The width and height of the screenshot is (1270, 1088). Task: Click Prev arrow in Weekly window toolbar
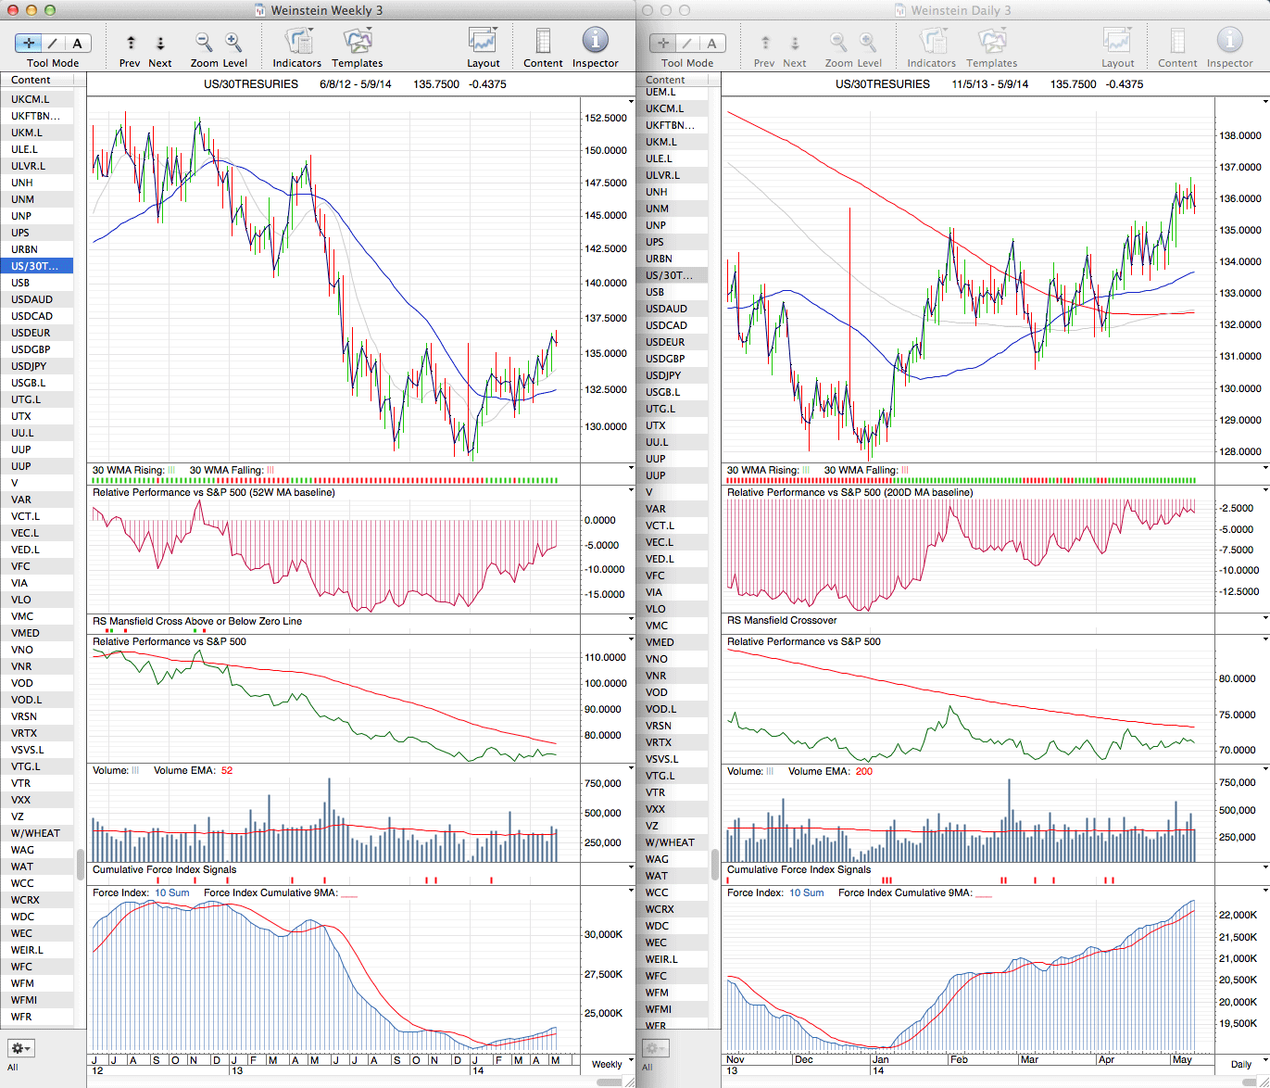pyautogui.click(x=131, y=43)
